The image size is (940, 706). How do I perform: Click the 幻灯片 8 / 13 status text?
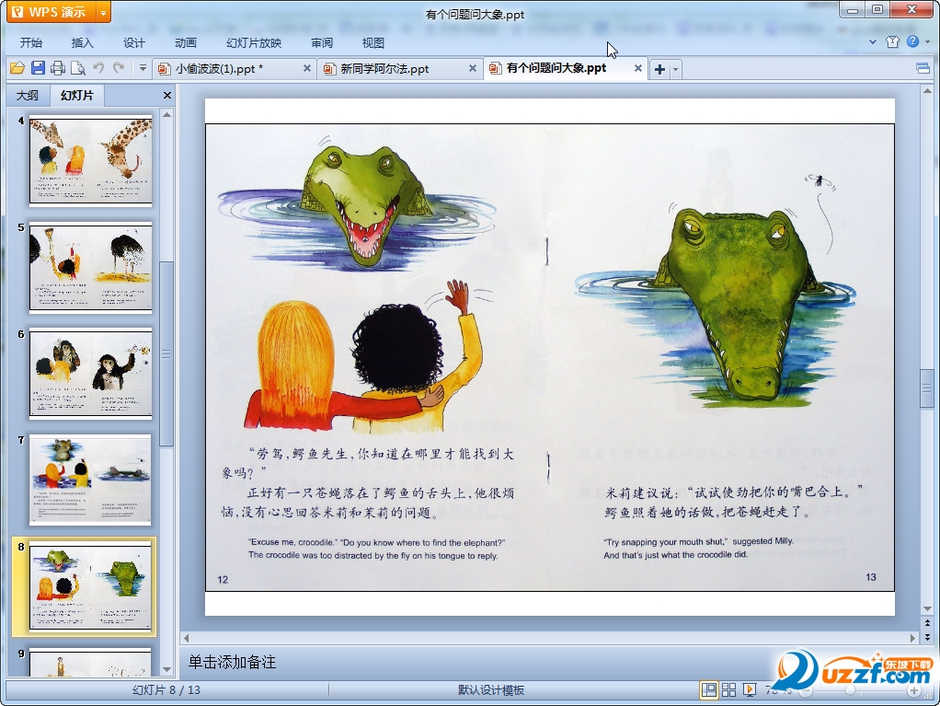coord(166,690)
